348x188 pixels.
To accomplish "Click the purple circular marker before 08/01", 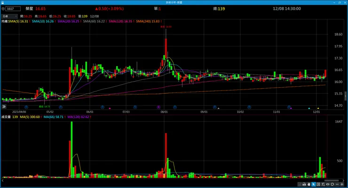I will tap(158, 107).
